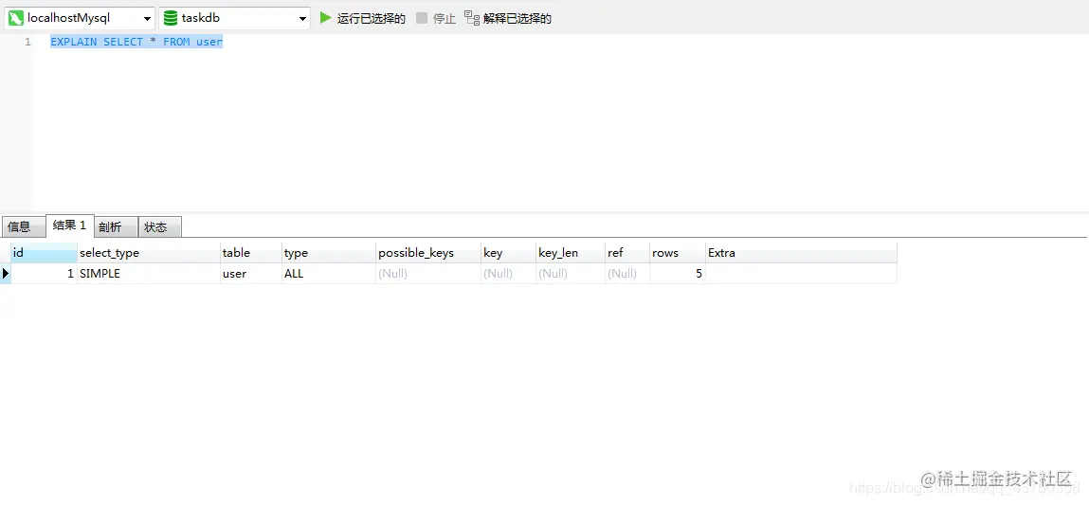
Task: Click the gray stop square icon
Action: click(x=422, y=18)
